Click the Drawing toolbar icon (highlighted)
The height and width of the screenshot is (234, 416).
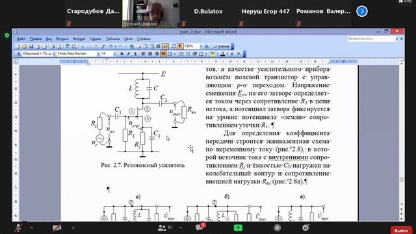tap(165, 46)
